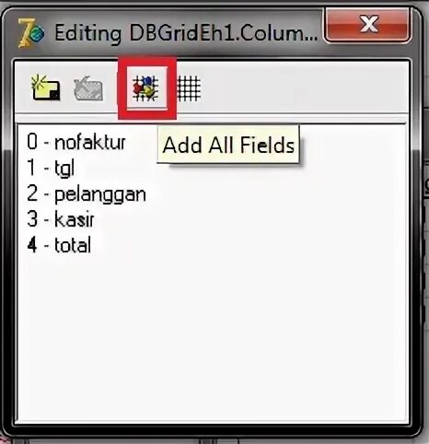The height and width of the screenshot is (444, 429).
Task: Click the Restore Defaults grid icon
Action: pos(189,88)
